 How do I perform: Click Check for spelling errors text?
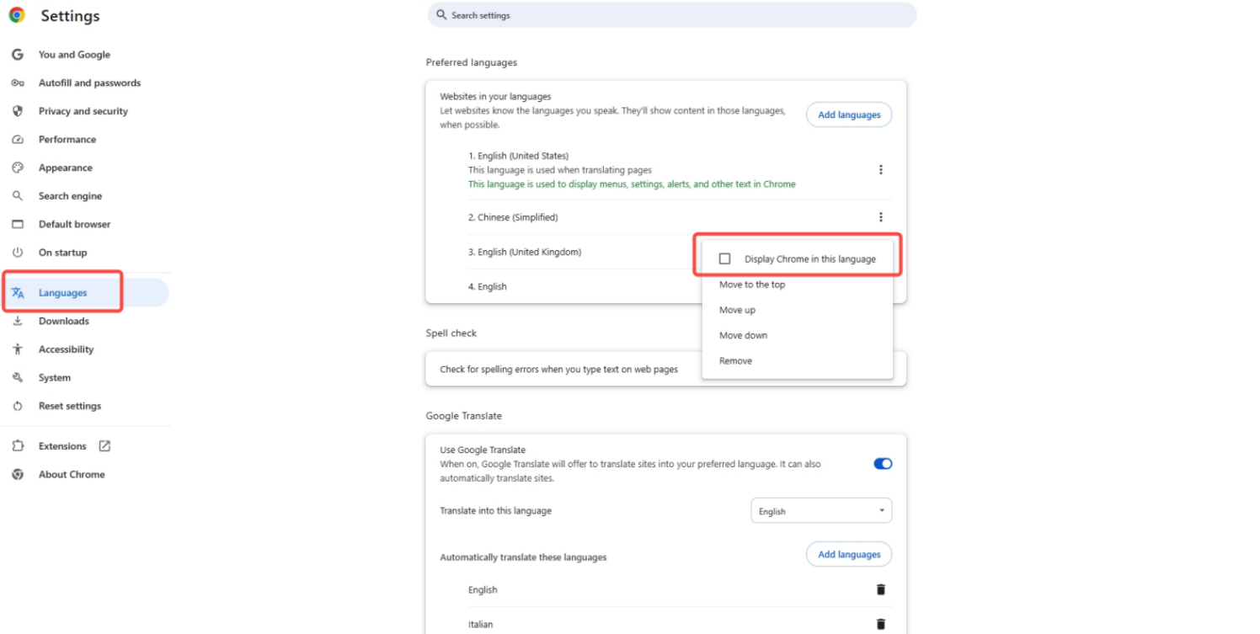coord(558,369)
